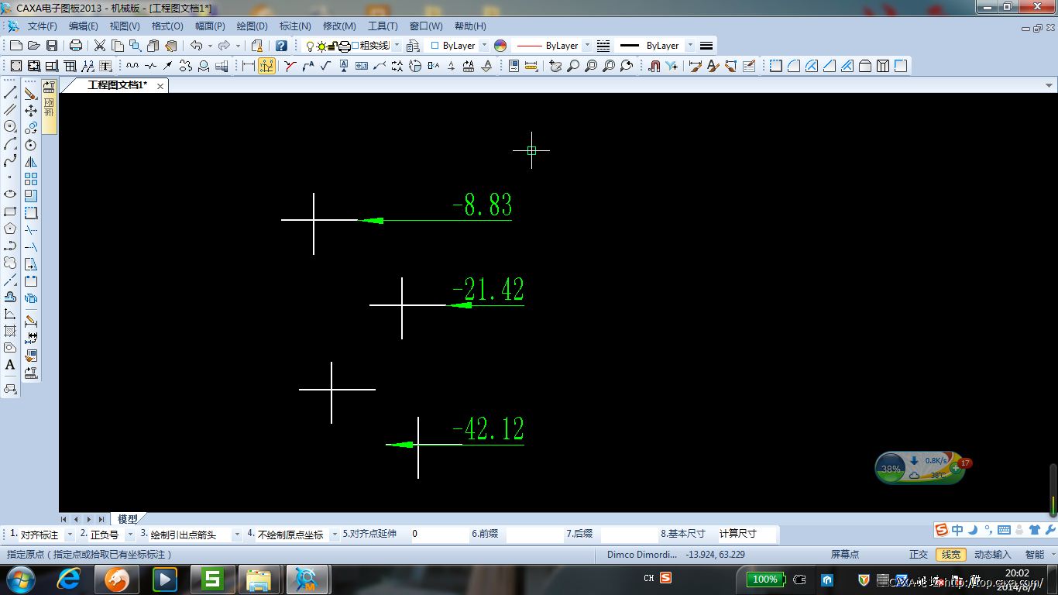Close the 工程图文档1 document tab
1058x595 pixels.
160,86
